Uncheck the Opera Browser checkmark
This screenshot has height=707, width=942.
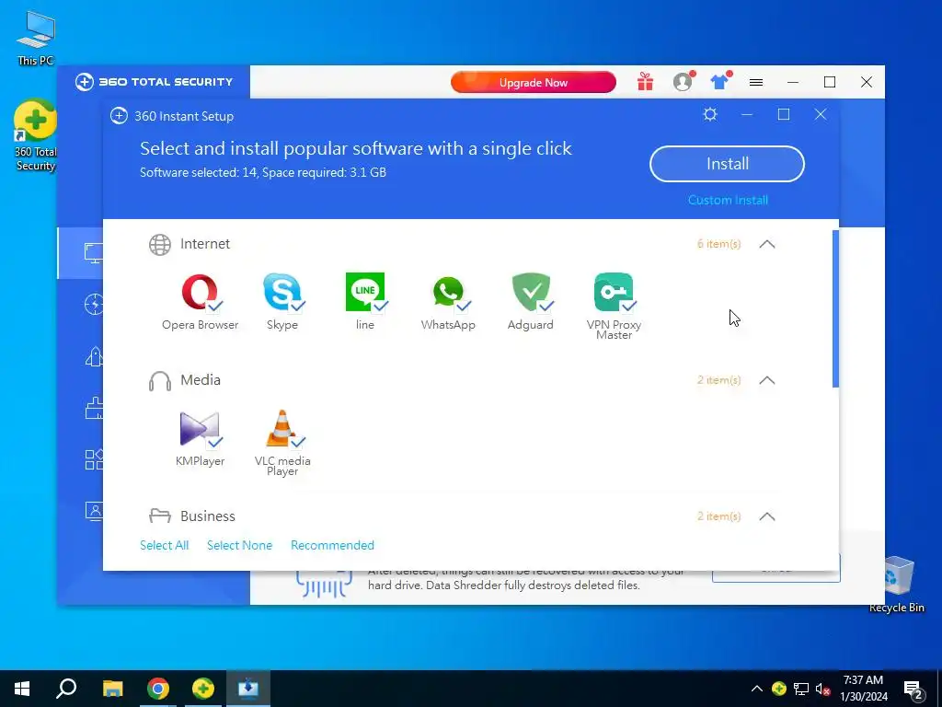pyautogui.click(x=215, y=306)
